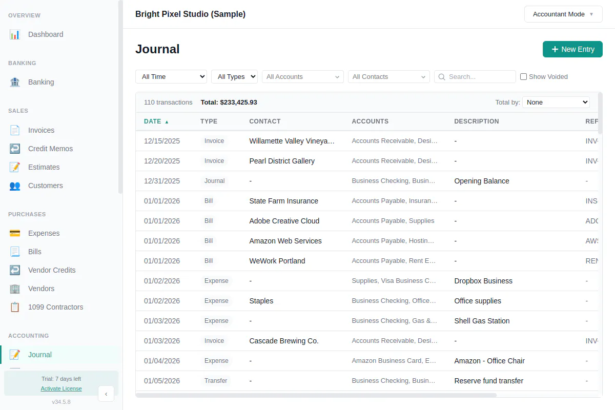Screen dimensions: 615x410
Task: Open the All Accounts filter dropdown
Action: click(x=303, y=77)
